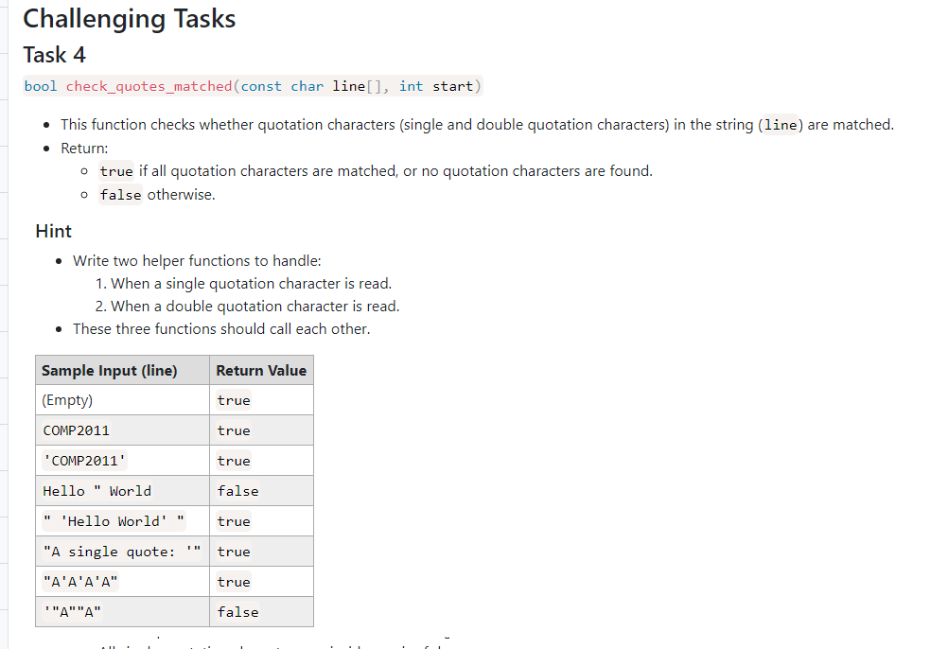
Task: Click the return value for Hello " World
Action: click(x=237, y=491)
